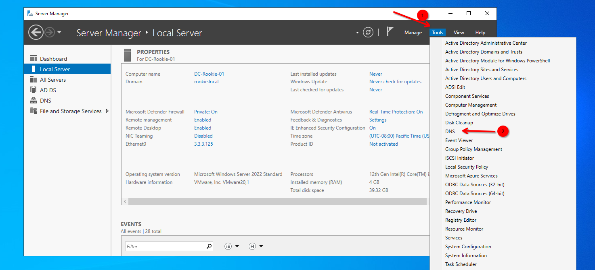The image size is (595, 270).
Task: Open the AD DS role icon
Action: pyautogui.click(x=34, y=90)
